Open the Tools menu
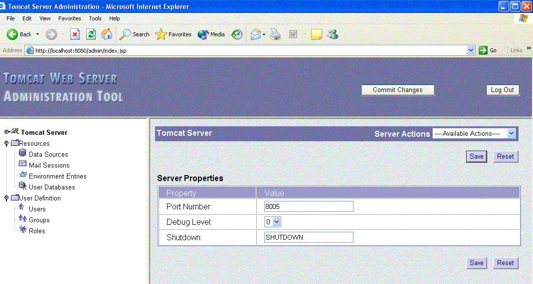533x284 pixels. pos(95,18)
